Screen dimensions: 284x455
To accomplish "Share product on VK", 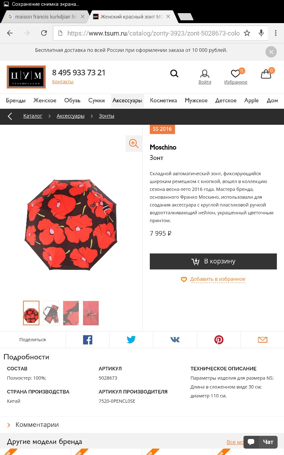I will coord(175,340).
